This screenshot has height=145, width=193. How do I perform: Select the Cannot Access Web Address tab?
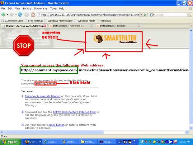[x=24, y=26]
